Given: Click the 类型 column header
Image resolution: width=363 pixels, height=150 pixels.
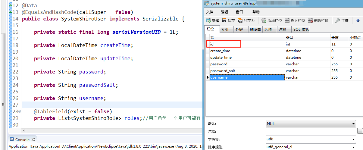Looking at the screenshot, I should [x=308, y=38].
